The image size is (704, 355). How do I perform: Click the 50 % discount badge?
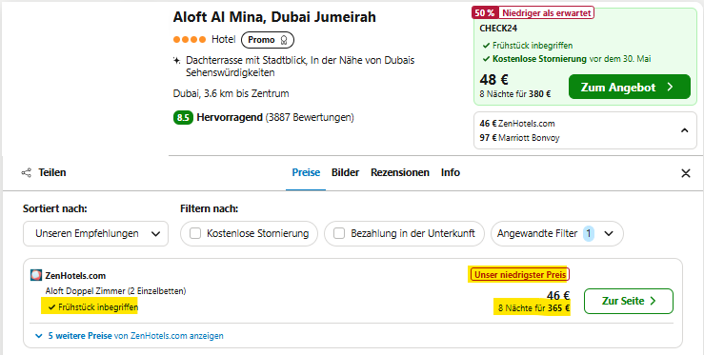[485, 13]
